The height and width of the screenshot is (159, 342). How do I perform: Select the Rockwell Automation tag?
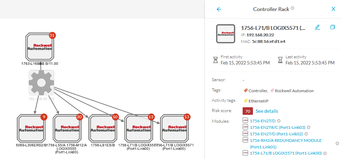click(x=292, y=91)
